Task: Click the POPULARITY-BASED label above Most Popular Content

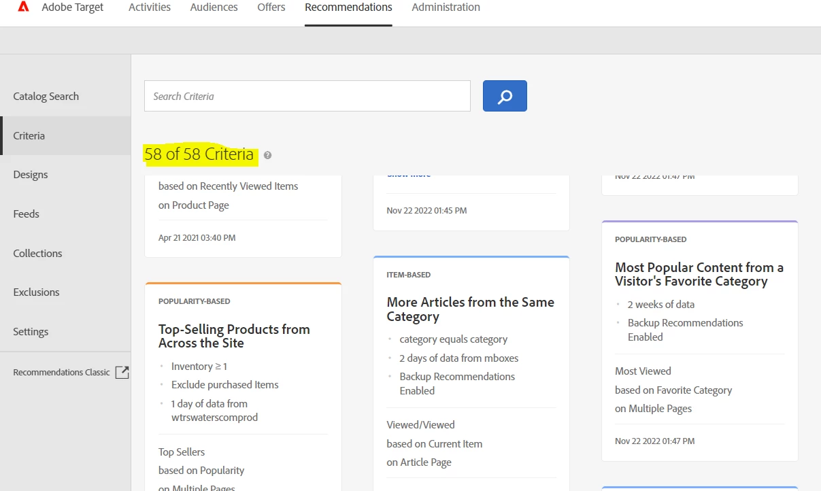Action: pos(651,239)
